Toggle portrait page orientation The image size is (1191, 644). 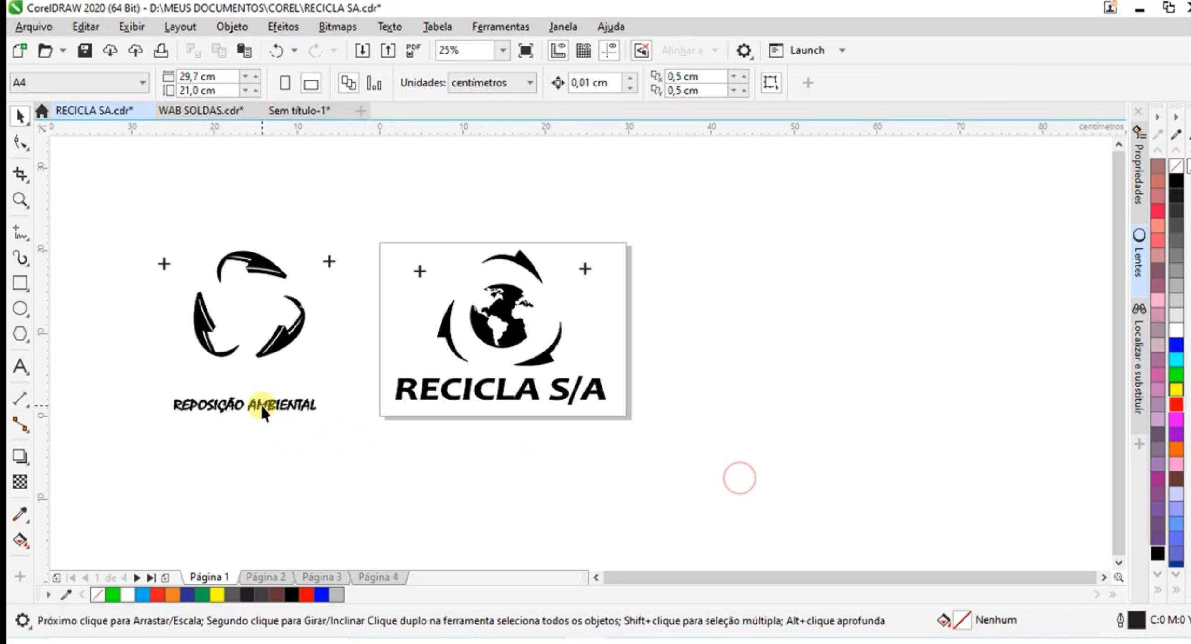click(x=285, y=83)
